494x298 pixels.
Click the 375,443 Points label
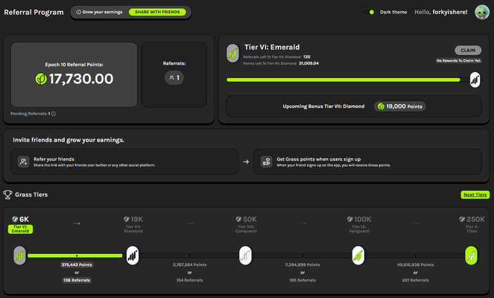(x=77, y=265)
